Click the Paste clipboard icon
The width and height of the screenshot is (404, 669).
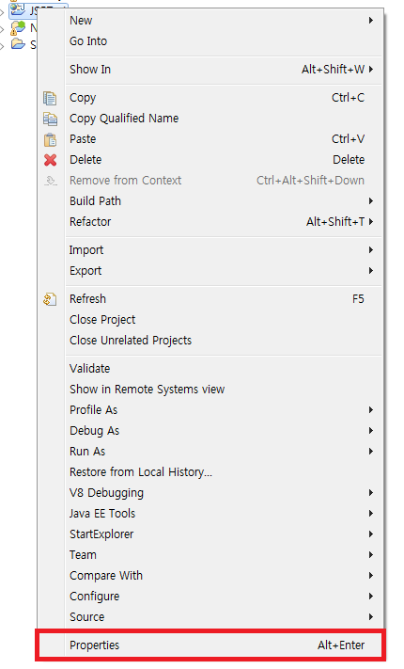[50, 139]
